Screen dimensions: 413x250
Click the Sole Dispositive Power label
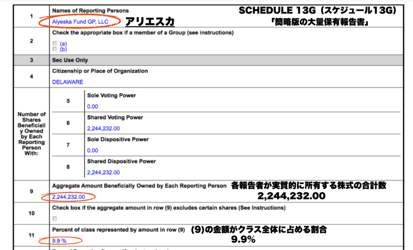tap(118, 140)
